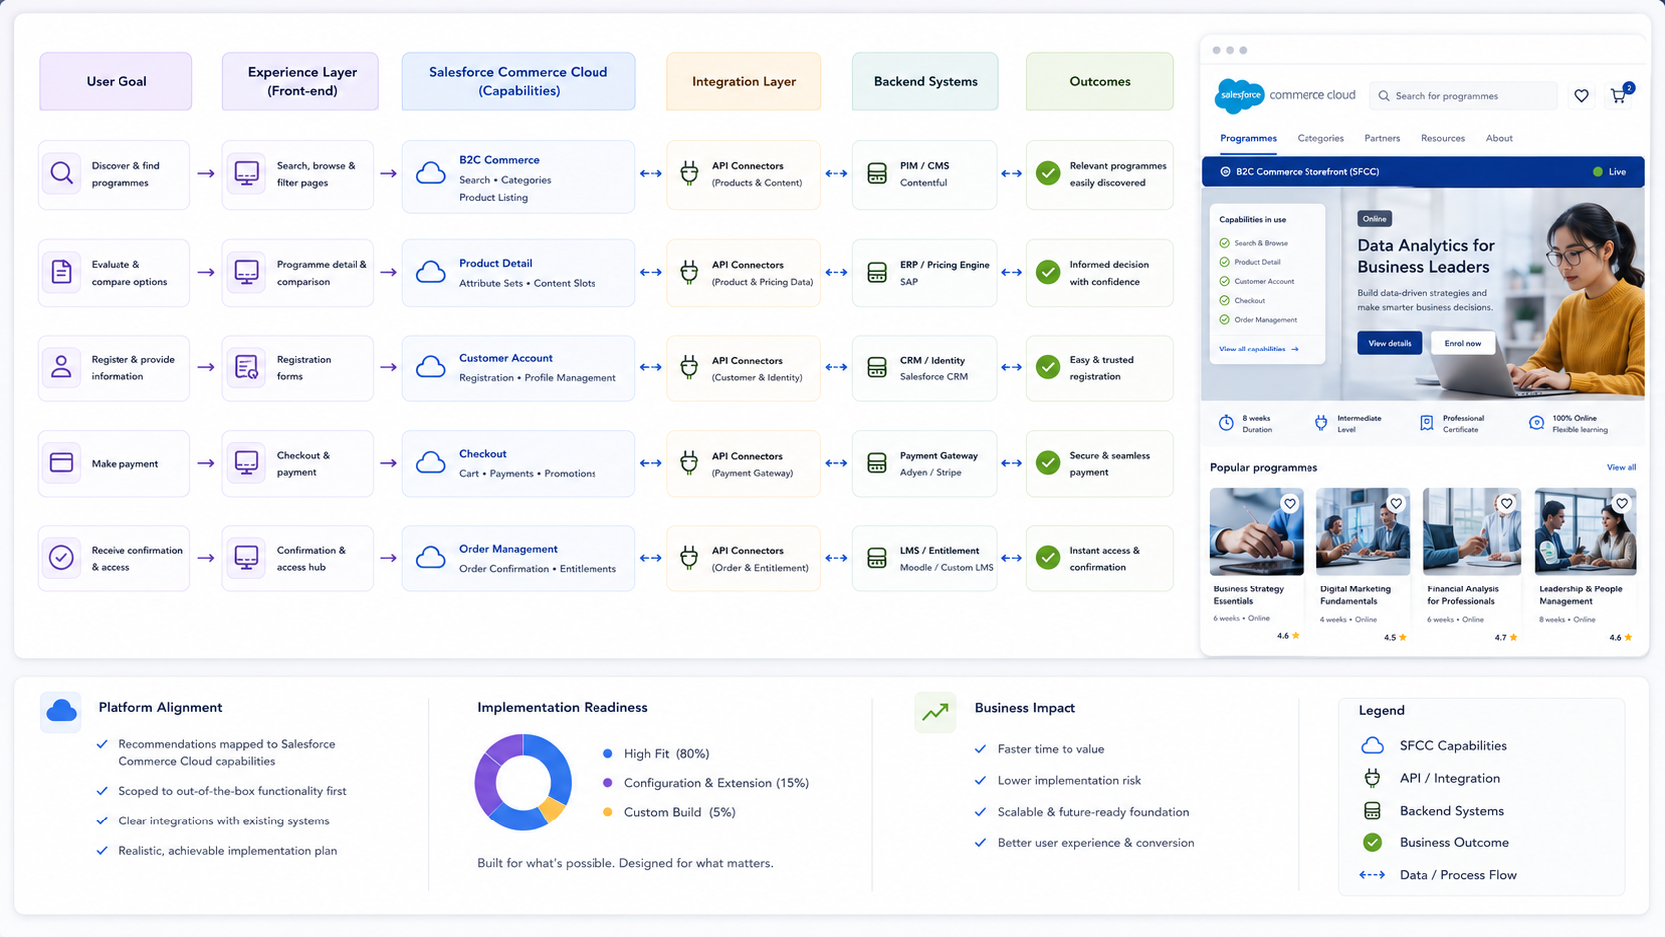Screen dimensions: 1665x937
Task: Open the wishlist heart in storefront header
Action: (1581, 96)
